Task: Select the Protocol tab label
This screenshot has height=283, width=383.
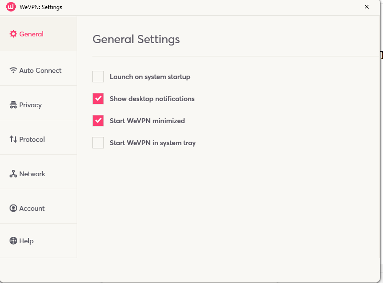Action: pos(32,139)
